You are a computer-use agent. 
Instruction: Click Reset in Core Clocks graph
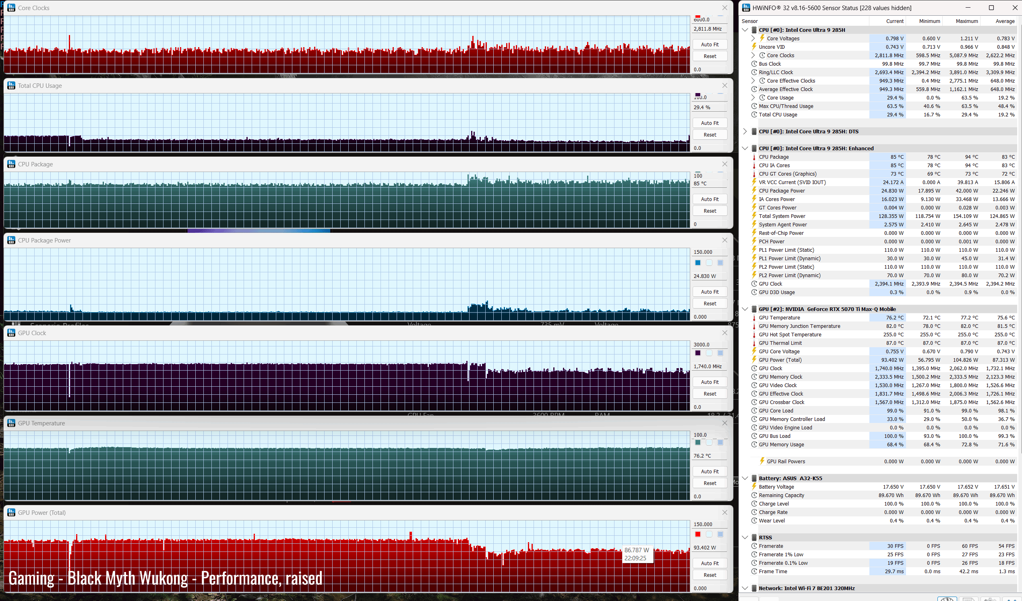(709, 56)
